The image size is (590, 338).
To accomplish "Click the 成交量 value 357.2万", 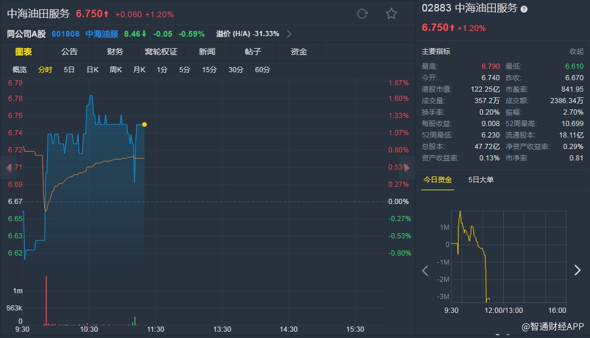I will [487, 101].
